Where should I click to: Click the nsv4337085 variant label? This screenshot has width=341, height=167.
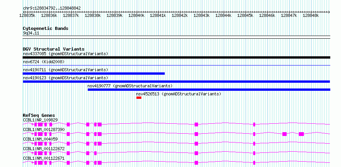(x=66, y=54)
